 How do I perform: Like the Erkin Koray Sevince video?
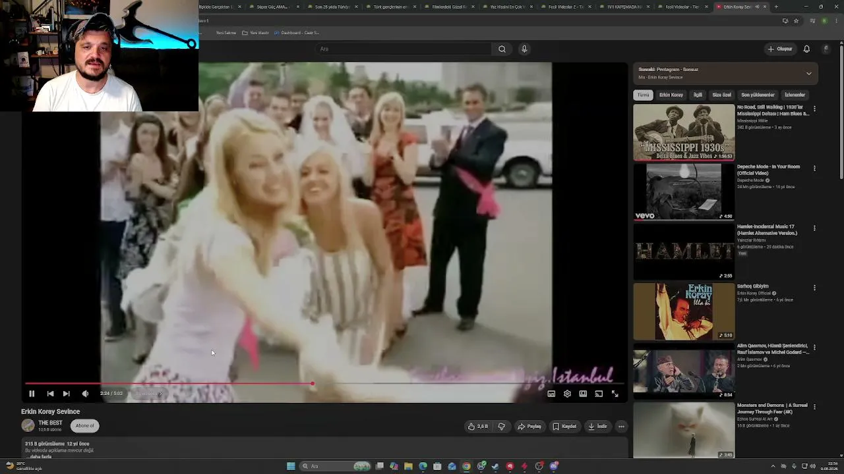(x=478, y=427)
